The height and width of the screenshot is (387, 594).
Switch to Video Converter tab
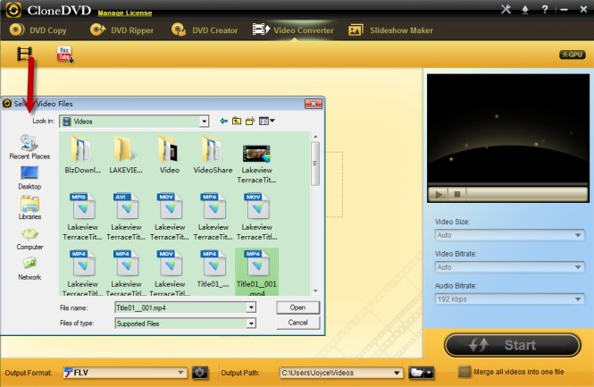(293, 30)
